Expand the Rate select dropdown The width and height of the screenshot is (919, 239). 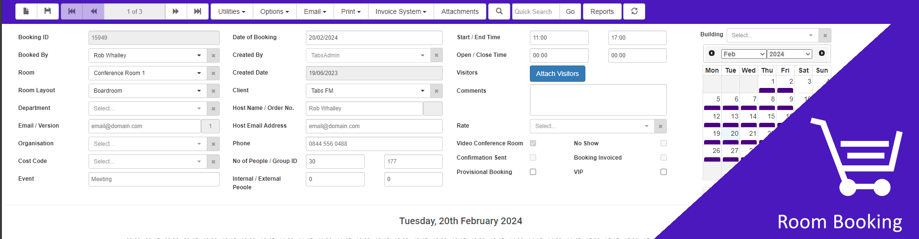(592, 126)
